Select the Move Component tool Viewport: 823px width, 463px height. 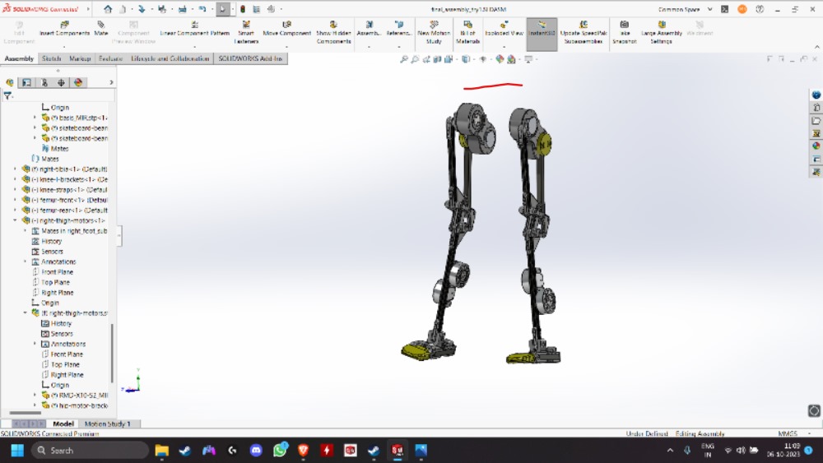tap(286, 29)
